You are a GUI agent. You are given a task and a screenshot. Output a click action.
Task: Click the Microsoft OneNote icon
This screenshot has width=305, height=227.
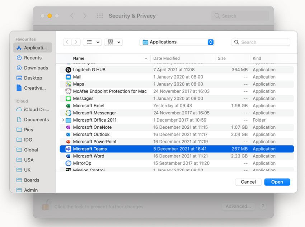point(68,127)
